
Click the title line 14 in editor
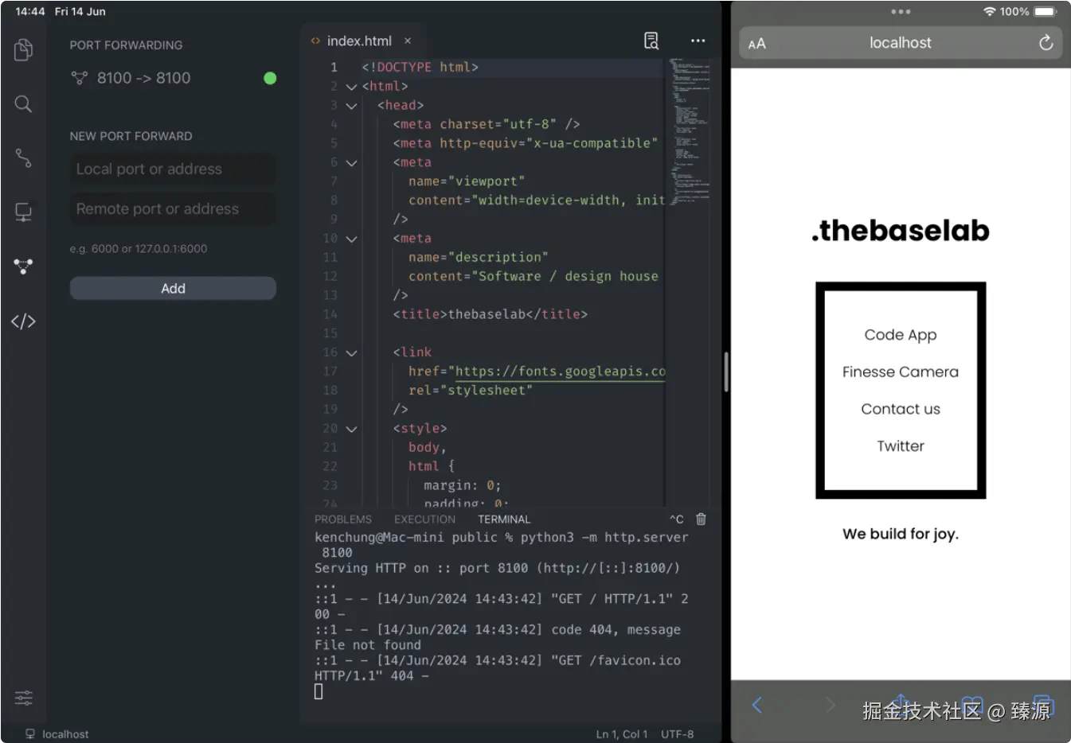coord(490,314)
